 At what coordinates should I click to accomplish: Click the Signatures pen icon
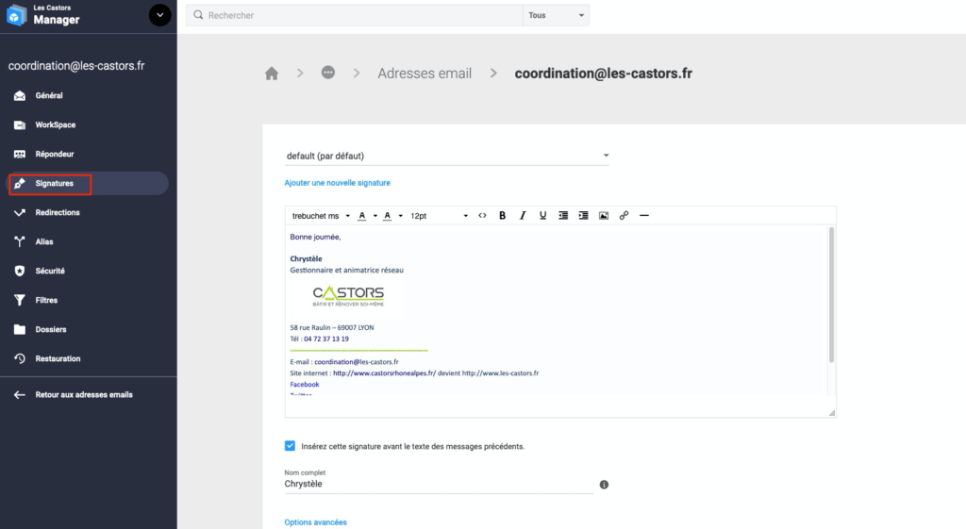point(20,184)
